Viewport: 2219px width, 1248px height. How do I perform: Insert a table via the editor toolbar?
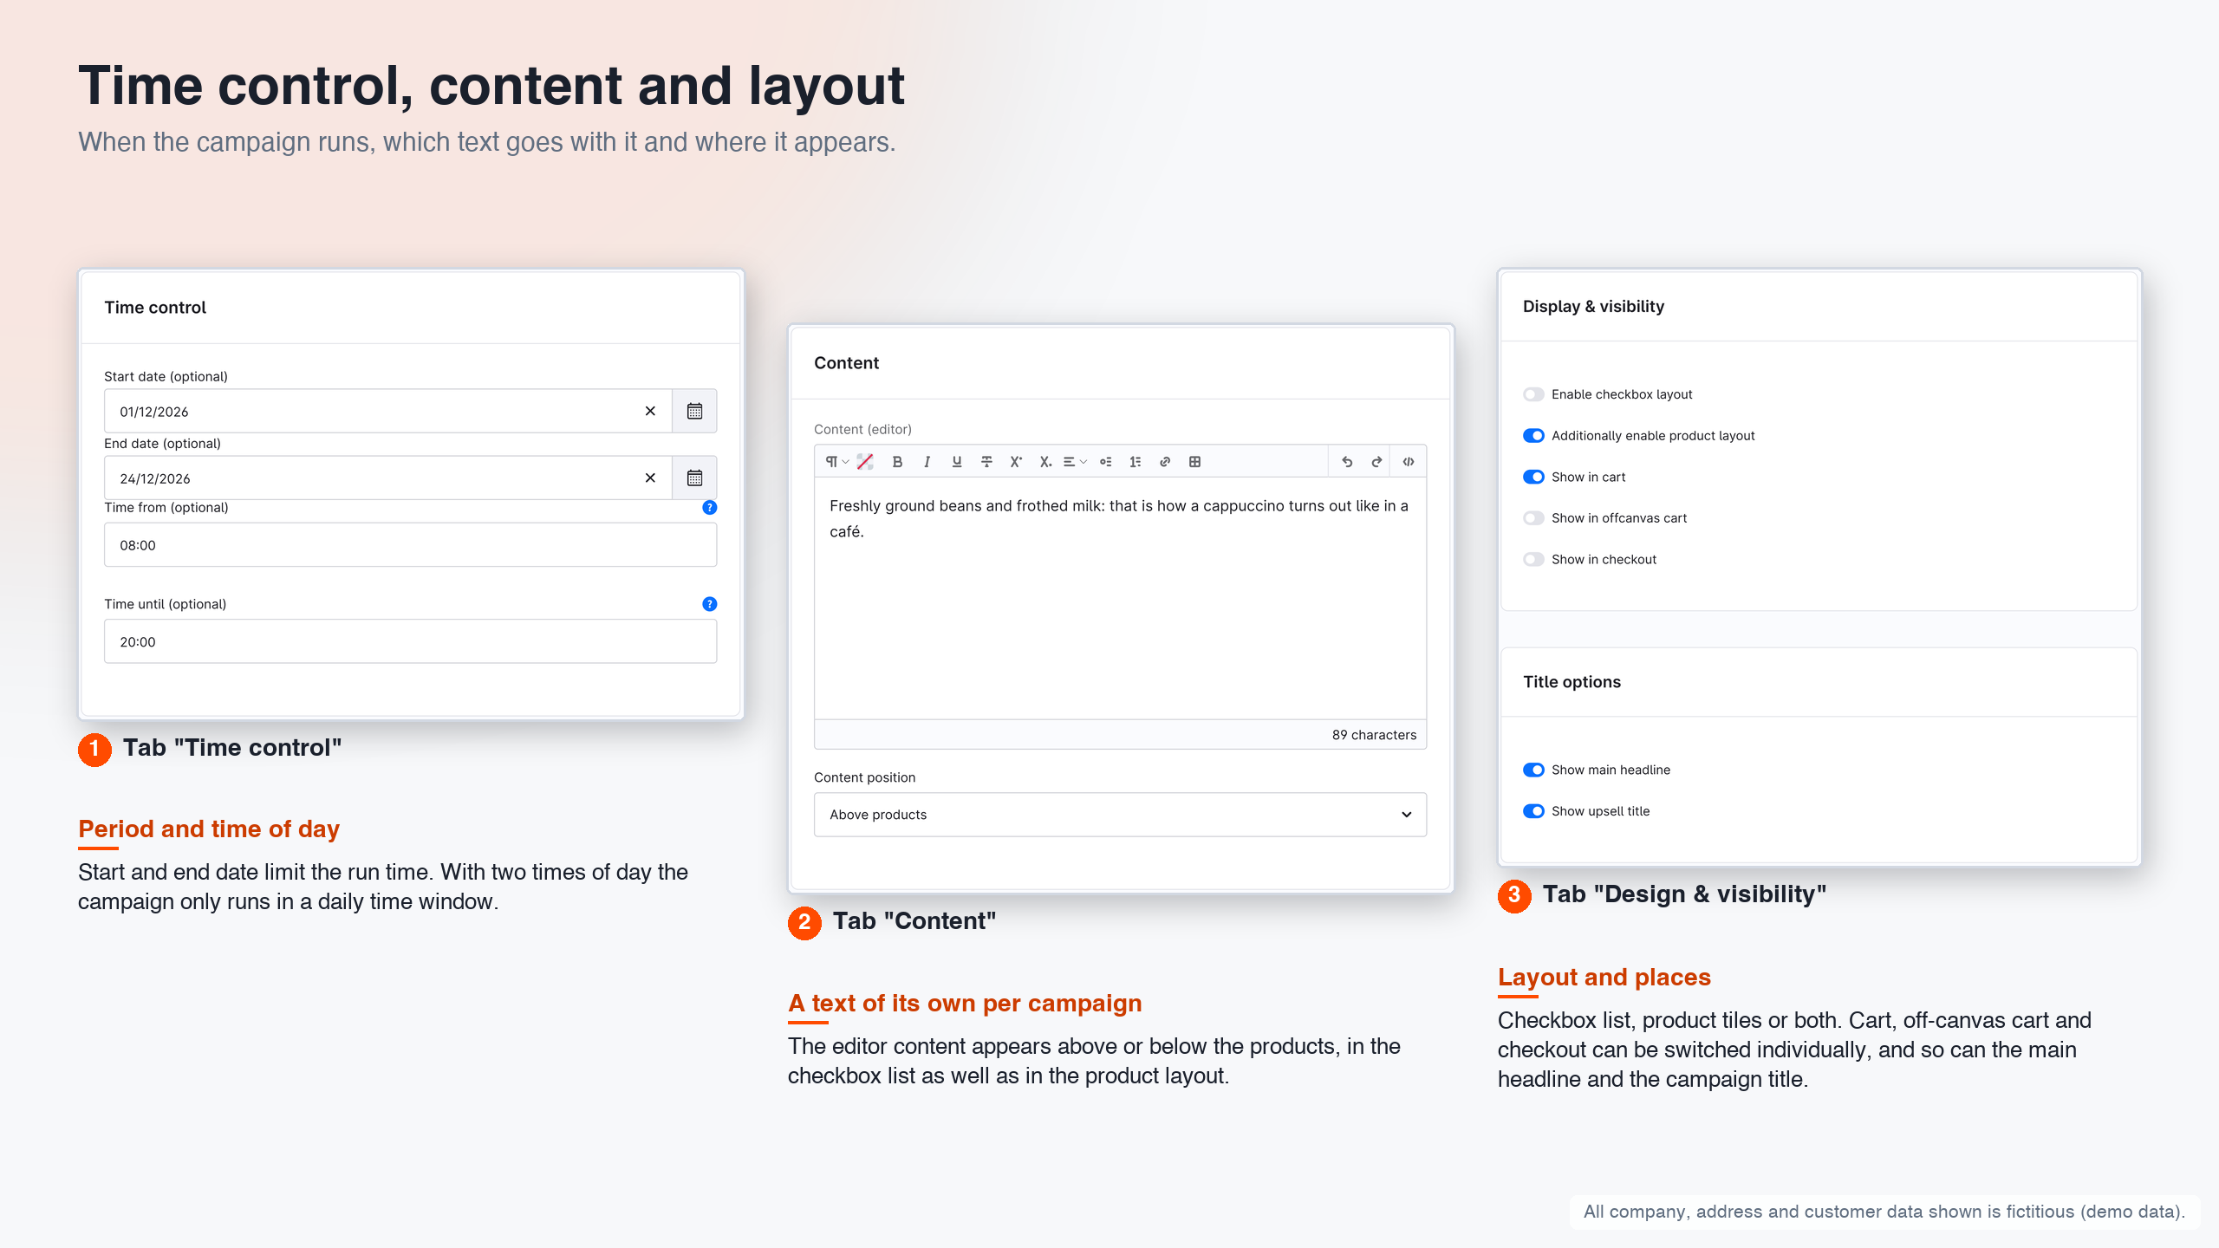tap(1194, 462)
